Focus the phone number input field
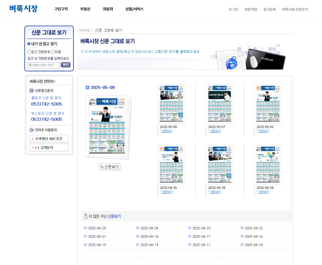The height and width of the screenshot is (265, 322). (44, 65)
